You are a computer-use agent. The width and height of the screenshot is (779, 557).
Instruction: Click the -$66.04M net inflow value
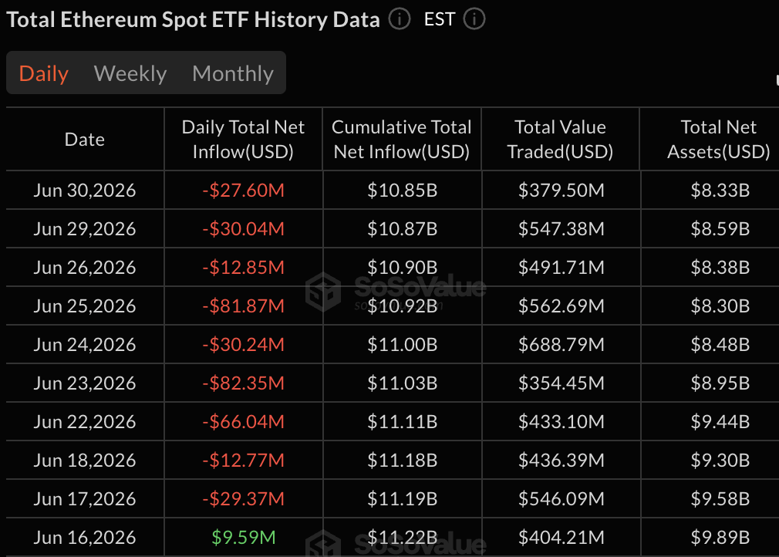tap(244, 422)
